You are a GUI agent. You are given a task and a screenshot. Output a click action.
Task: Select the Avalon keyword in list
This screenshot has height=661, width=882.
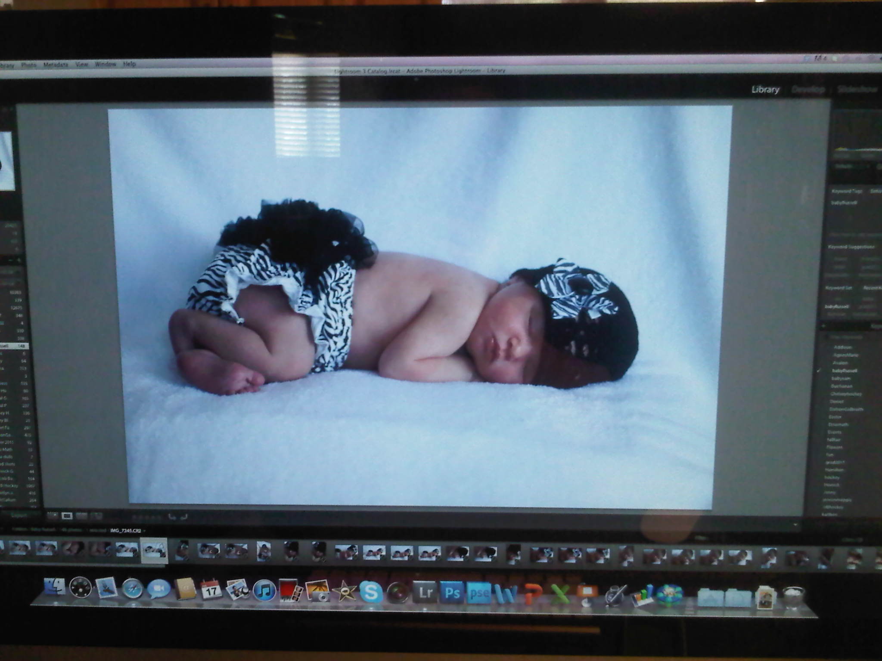(x=840, y=363)
